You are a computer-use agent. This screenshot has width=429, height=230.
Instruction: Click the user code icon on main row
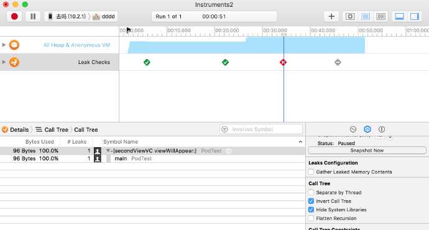pos(98,159)
